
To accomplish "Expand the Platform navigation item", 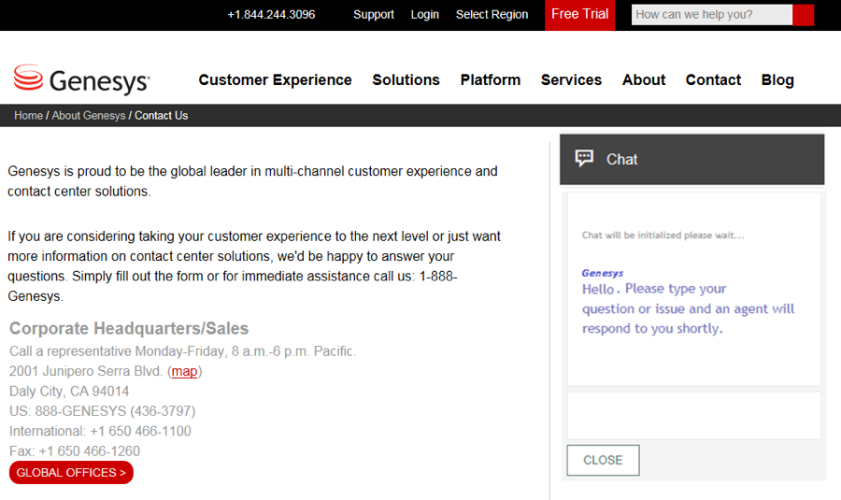I will click(x=490, y=80).
